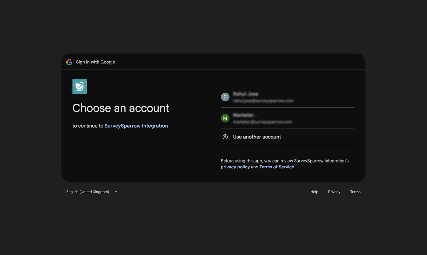This screenshot has width=427, height=255.
Task: Open the Terms of Service link
Action: click(x=277, y=167)
